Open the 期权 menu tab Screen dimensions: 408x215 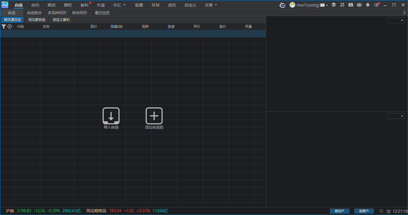pyautogui.click(x=68, y=5)
